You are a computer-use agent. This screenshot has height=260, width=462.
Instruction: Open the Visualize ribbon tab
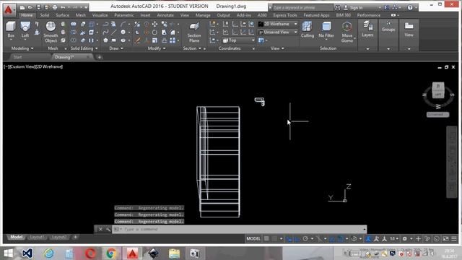click(x=100, y=15)
